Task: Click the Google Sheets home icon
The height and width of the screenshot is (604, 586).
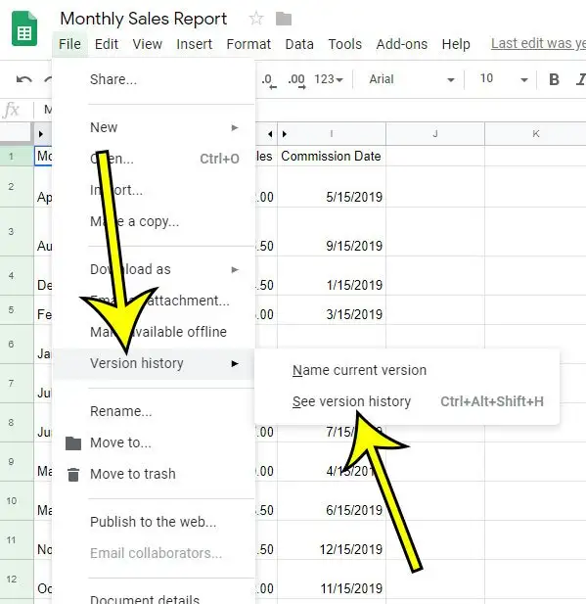Action: (24, 29)
